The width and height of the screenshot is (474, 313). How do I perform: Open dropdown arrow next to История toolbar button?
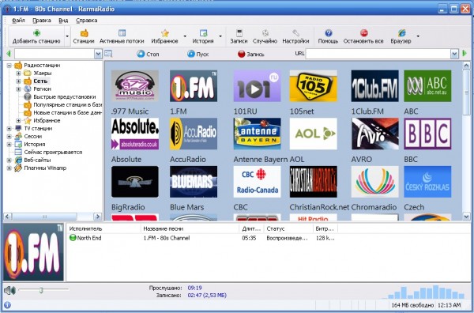[x=220, y=36]
